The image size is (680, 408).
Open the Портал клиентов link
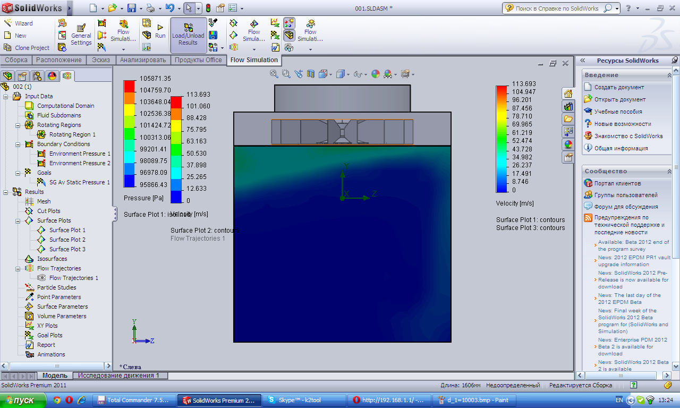(x=618, y=183)
